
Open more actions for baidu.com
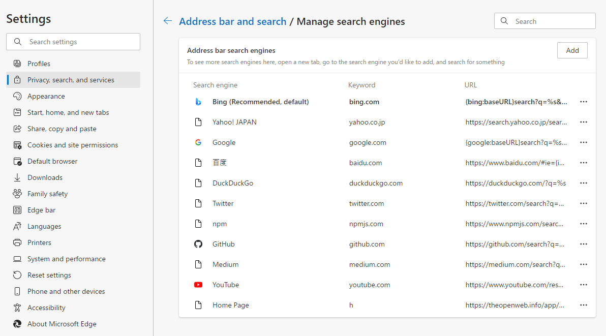coord(584,163)
